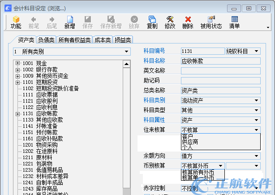Switch to the 损益类 tab

point(122,40)
